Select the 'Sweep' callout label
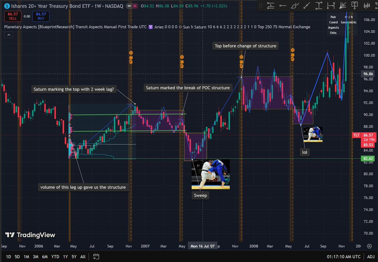This screenshot has width=378, height=262. tap(200, 195)
